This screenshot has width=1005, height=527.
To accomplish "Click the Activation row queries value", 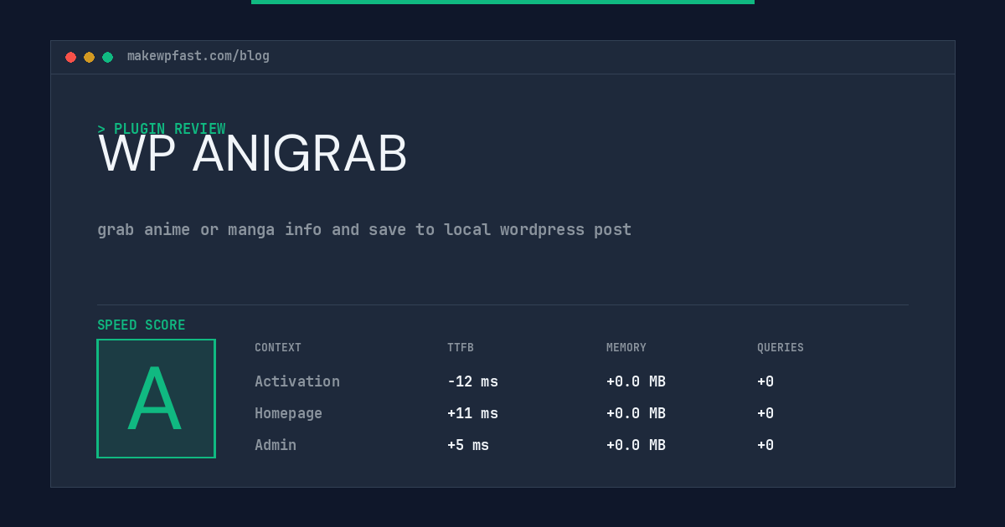I will click(x=765, y=381).
